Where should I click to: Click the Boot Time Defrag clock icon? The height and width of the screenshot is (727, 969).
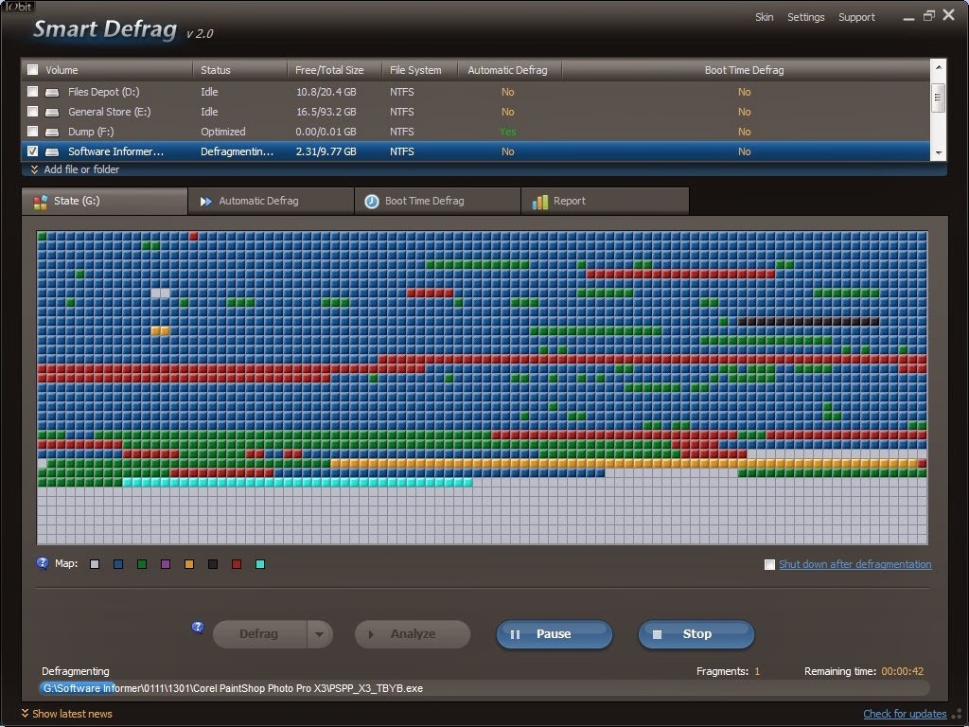371,202
